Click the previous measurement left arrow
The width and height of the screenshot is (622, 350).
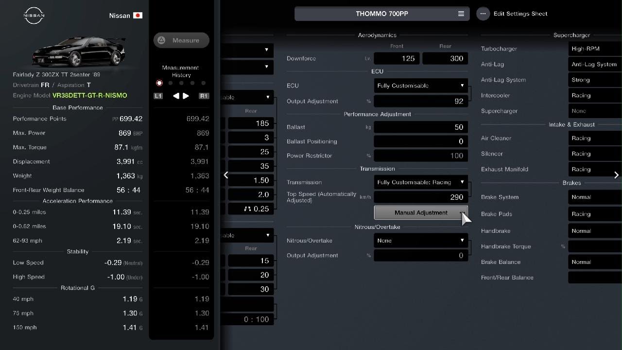(x=176, y=96)
